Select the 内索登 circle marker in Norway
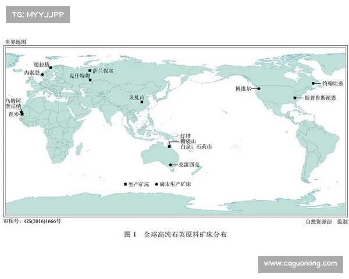Viewport: 349px width, 279px height. tap(42, 74)
